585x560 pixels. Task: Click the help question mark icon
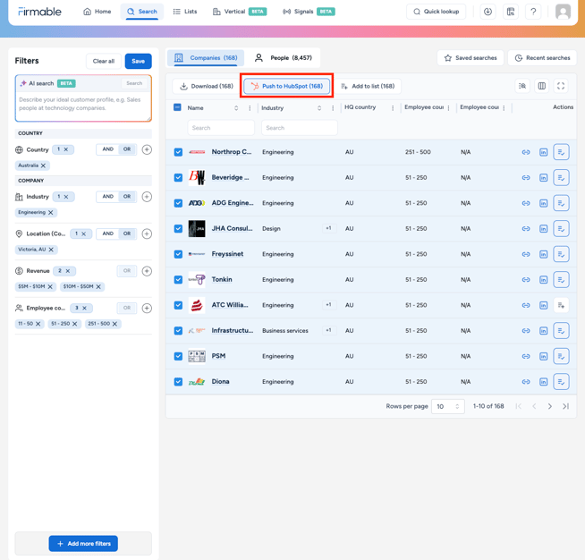pyautogui.click(x=533, y=12)
